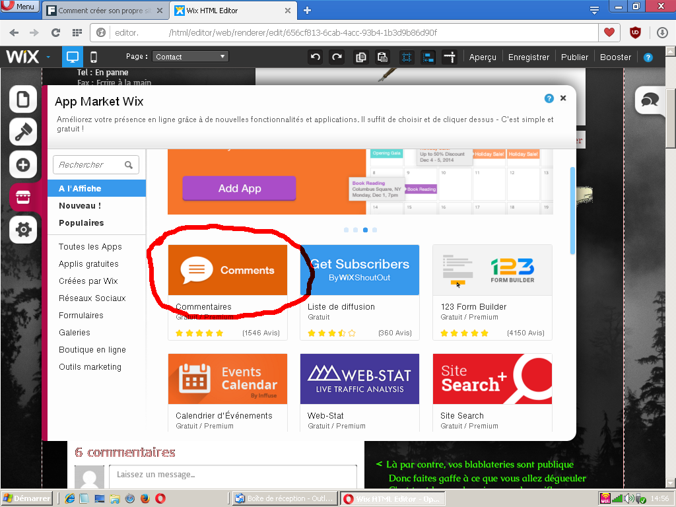The height and width of the screenshot is (507, 676).
Task: Open the App Market store icon
Action: (23, 197)
